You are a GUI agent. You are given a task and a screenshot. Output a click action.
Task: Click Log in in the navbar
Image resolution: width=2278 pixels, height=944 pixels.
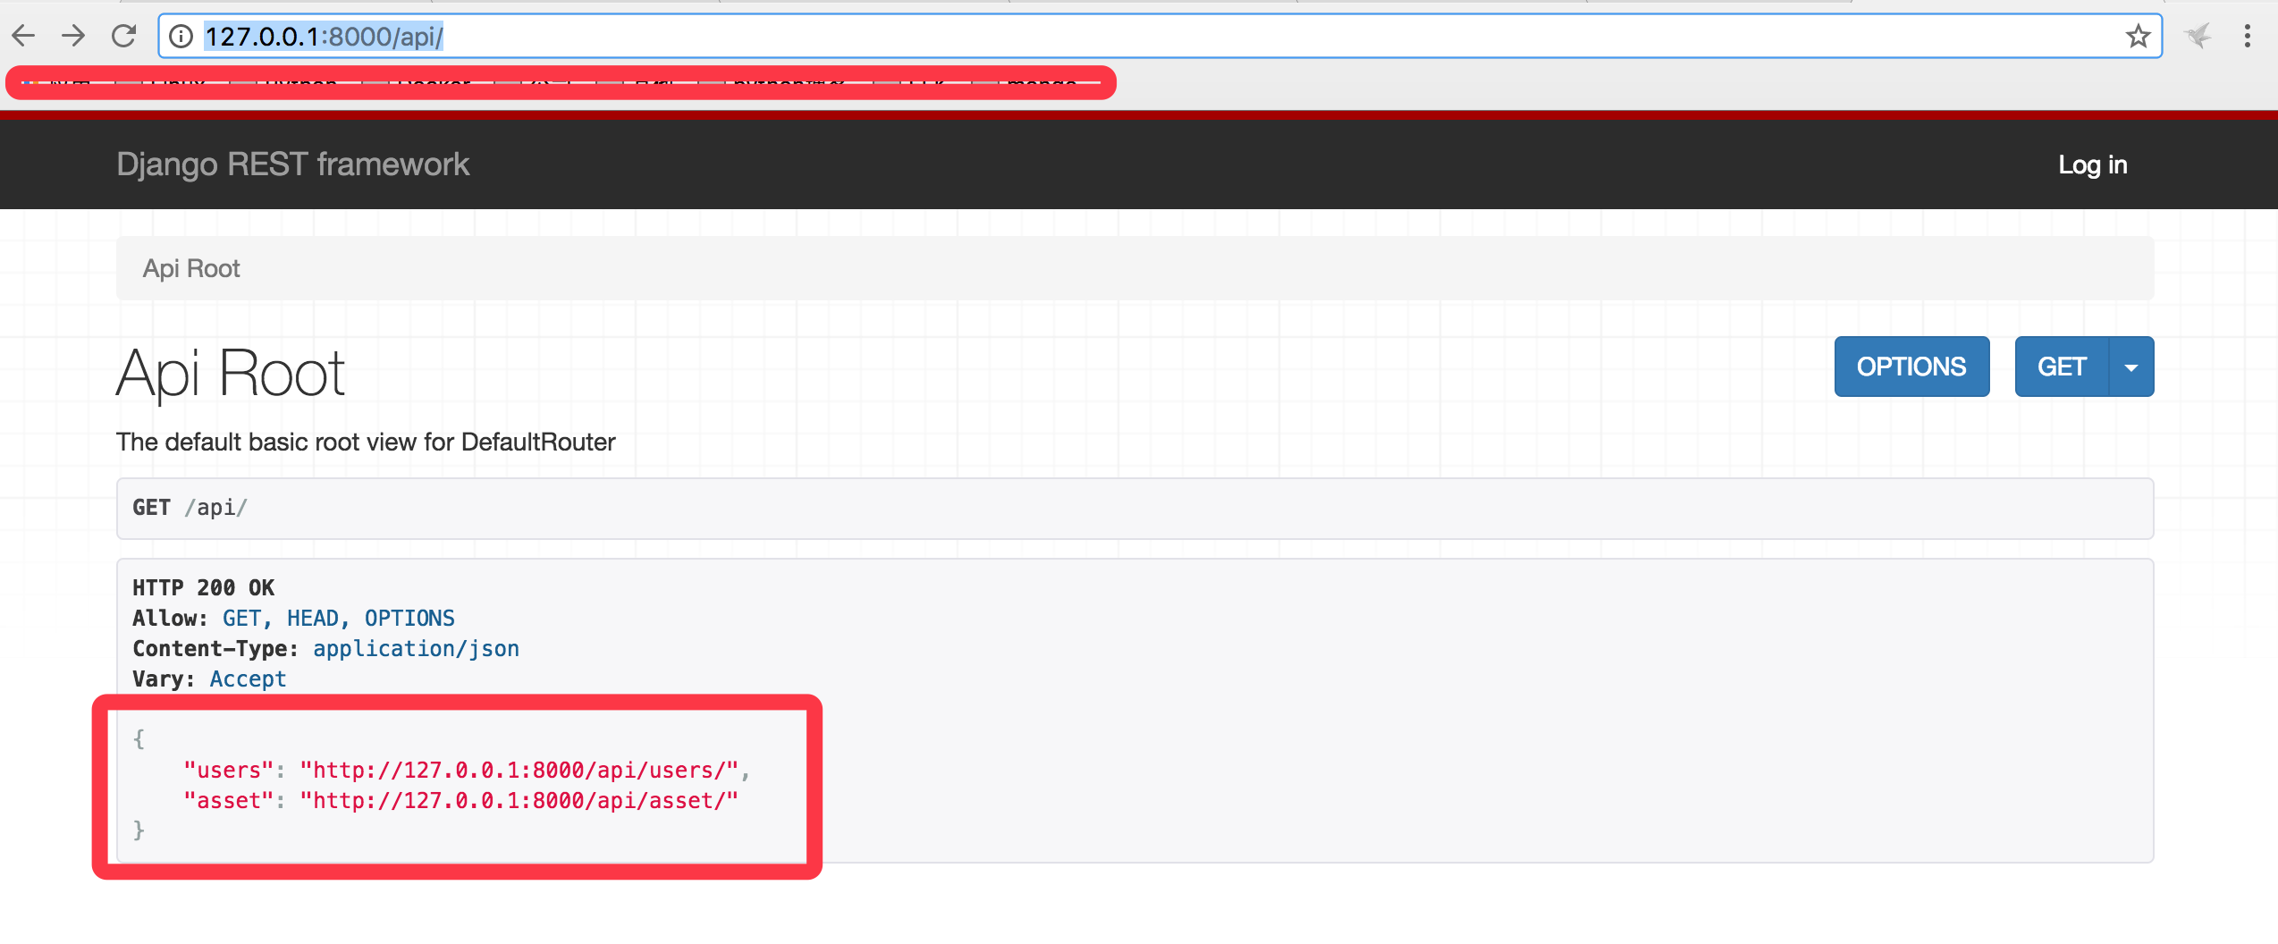tap(2092, 164)
